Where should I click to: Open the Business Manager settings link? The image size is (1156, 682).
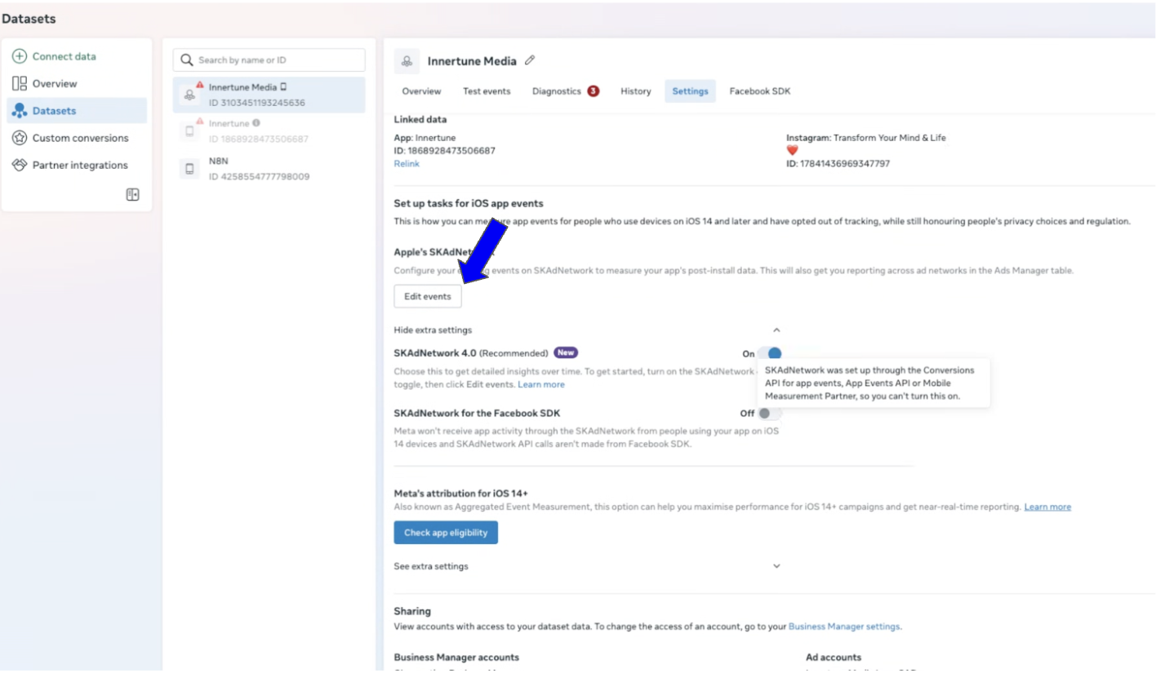[x=844, y=627]
